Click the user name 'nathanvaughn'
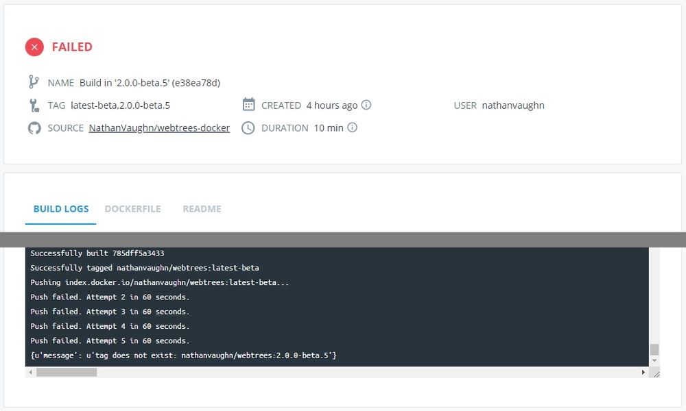This screenshot has height=411, width=686. click(x=513, y=105)
